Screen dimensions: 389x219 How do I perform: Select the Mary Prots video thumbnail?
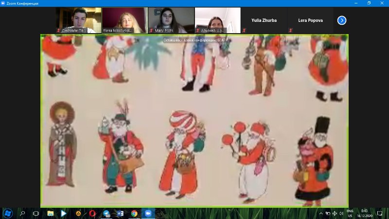171,20
